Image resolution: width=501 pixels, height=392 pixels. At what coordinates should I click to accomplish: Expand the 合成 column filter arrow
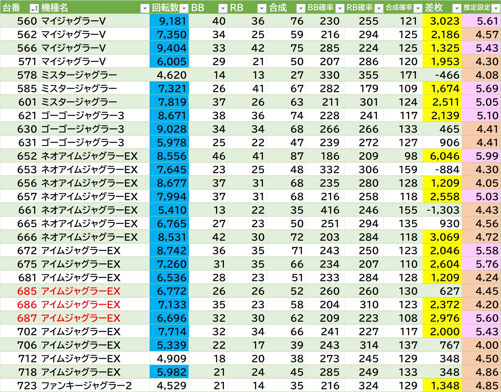[301, 8]
